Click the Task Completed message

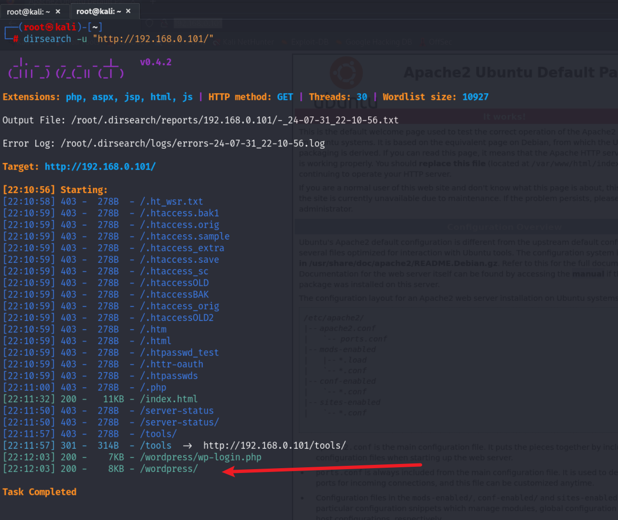pos(39,492)
